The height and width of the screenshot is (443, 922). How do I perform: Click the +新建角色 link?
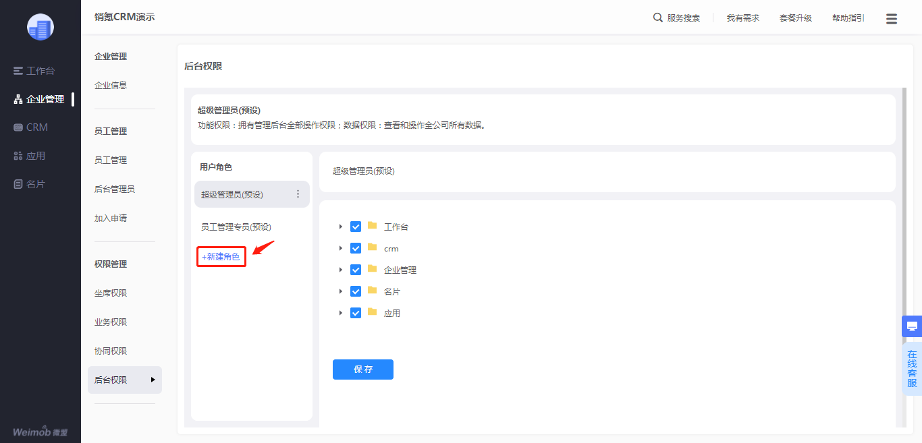coord(221,257)
